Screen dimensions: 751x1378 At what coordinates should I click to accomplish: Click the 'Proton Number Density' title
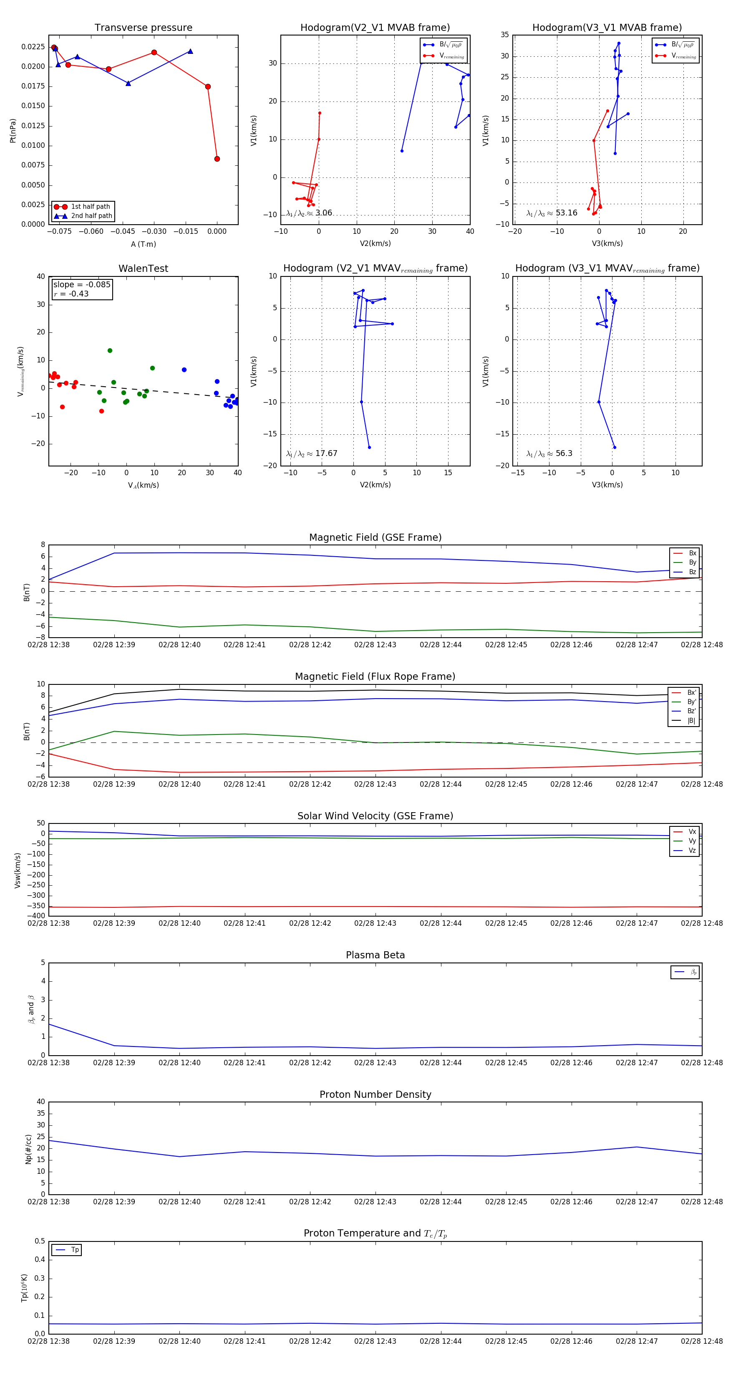(x=375, y=1094)
